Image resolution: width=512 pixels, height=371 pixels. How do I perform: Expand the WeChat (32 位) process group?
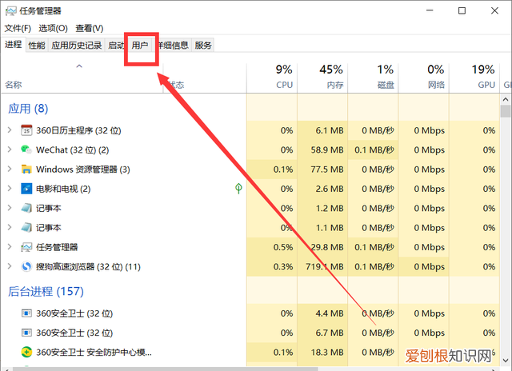tap(10, 150)
